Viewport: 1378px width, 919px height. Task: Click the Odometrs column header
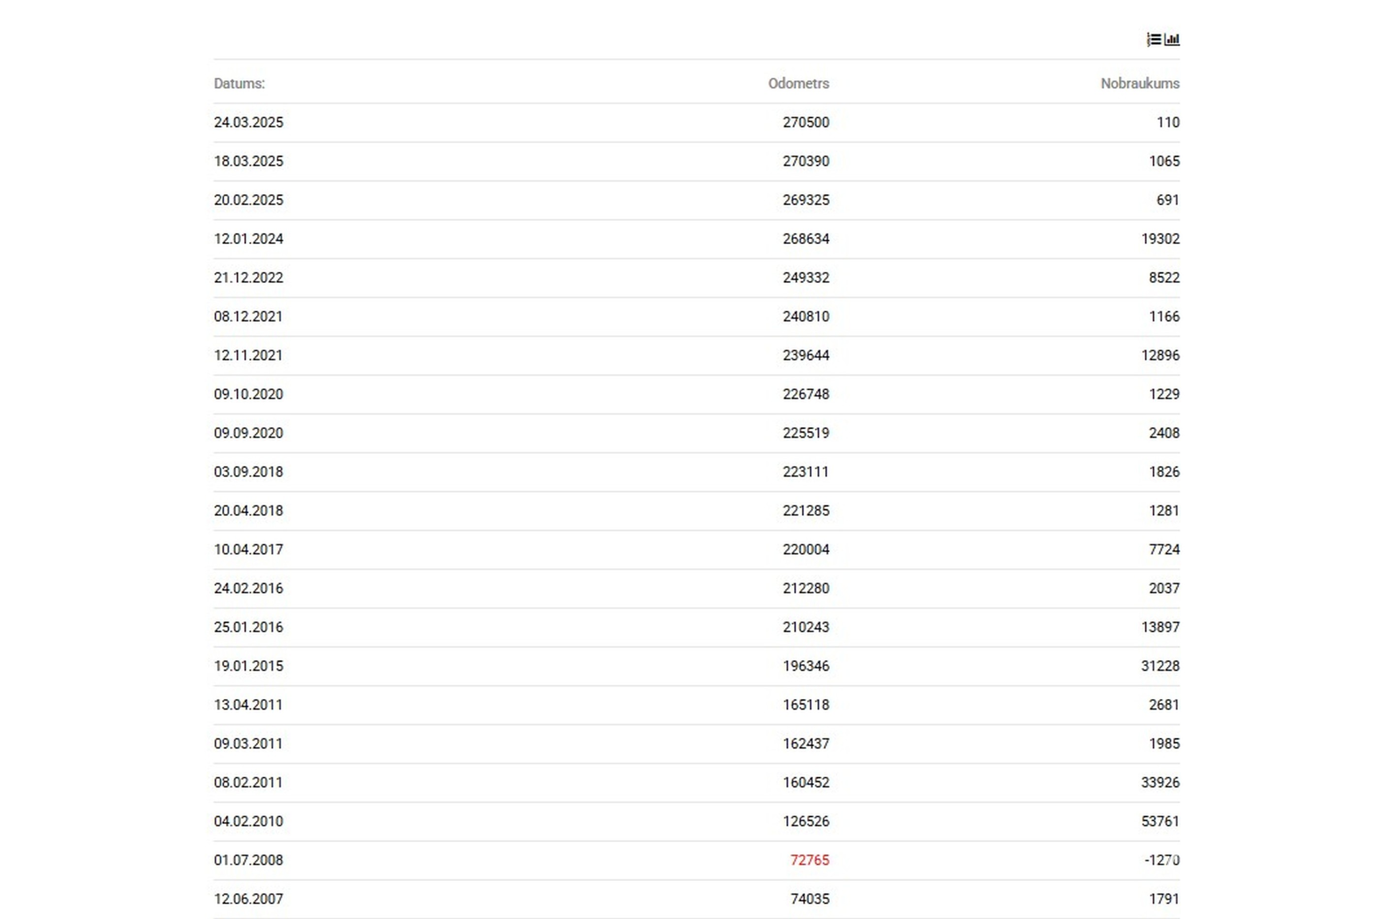[798, 83]
